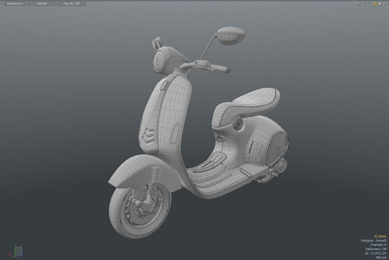
Task: Click the small orange viewport indicator dot
Action: point(2,4)
